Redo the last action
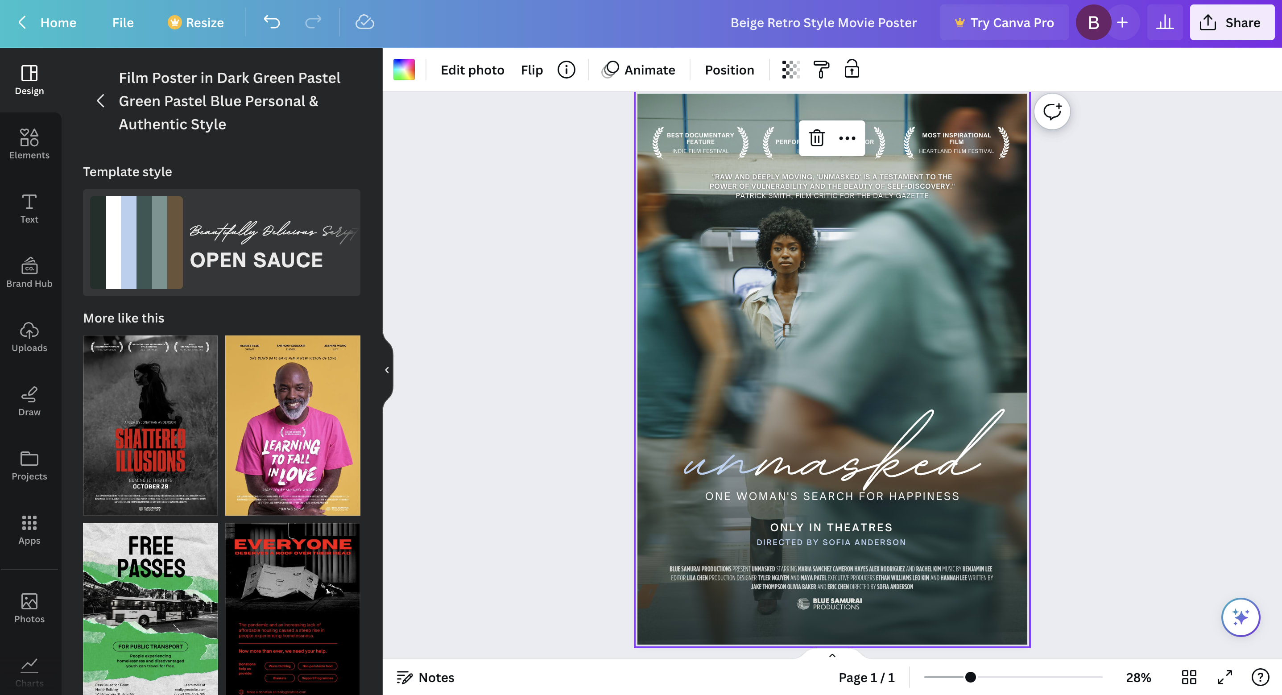Screen dimensions: 1282x695 coord(313,22)
